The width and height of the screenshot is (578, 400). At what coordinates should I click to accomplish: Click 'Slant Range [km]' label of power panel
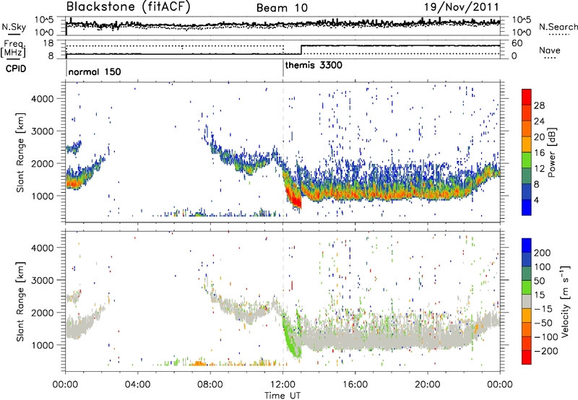21,152
